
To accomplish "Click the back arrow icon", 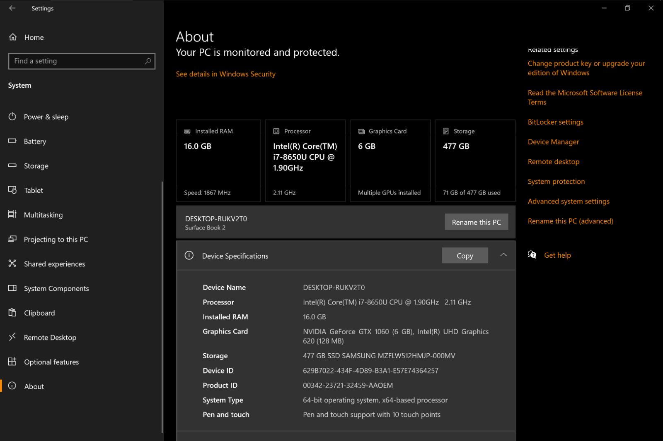I will (x=12, y=8).
